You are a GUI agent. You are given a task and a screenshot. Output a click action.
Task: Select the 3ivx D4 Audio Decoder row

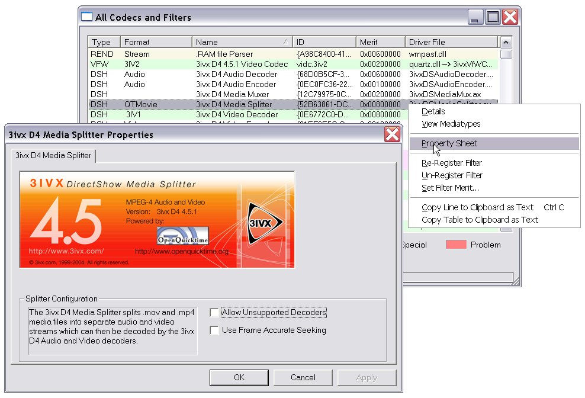[293, 74]
